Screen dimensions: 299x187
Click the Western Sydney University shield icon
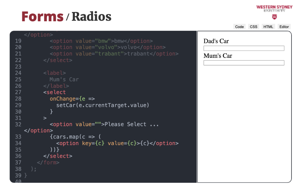[x=274, y=17]
